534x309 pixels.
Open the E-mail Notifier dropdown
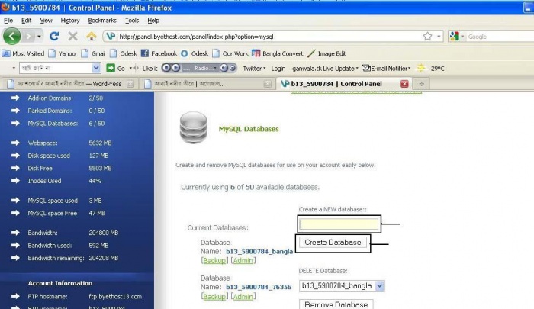pos(386,68)
